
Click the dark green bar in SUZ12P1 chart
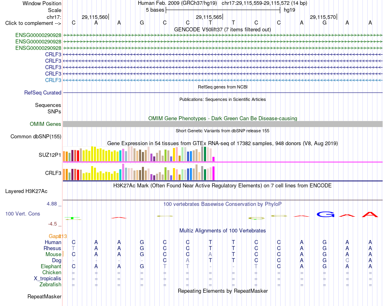[x=205, y=154]
